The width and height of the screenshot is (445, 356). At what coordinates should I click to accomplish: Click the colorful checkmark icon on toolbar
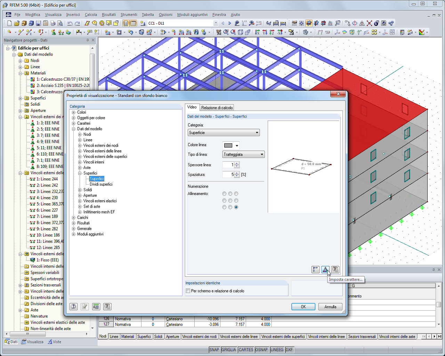(x=422, y=32)
